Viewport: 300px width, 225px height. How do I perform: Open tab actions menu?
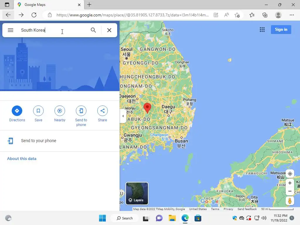pos(7,5)
